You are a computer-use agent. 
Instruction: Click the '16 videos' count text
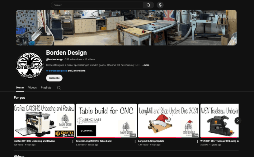pyautogui.click(x=90, y=59)
